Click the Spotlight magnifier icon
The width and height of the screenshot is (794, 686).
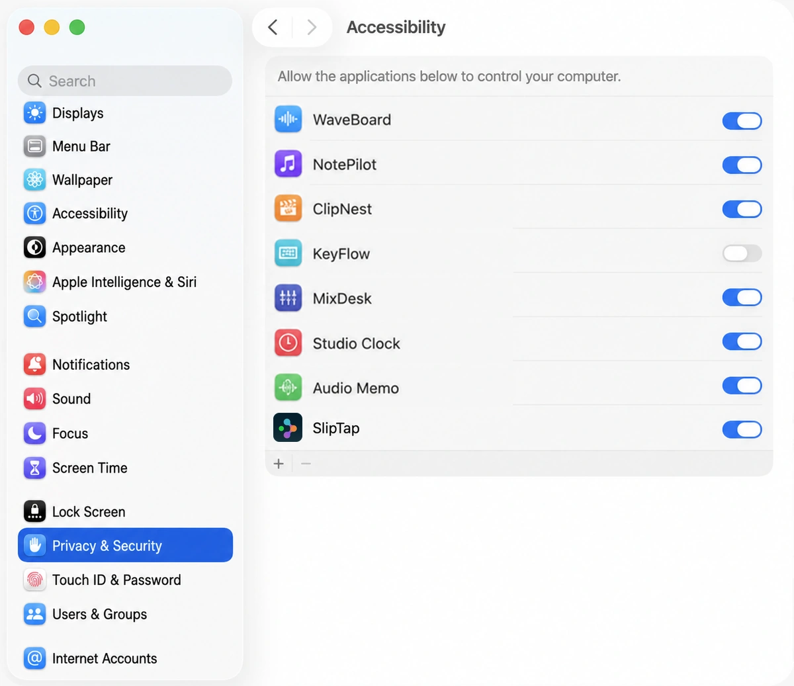[34, 316]
